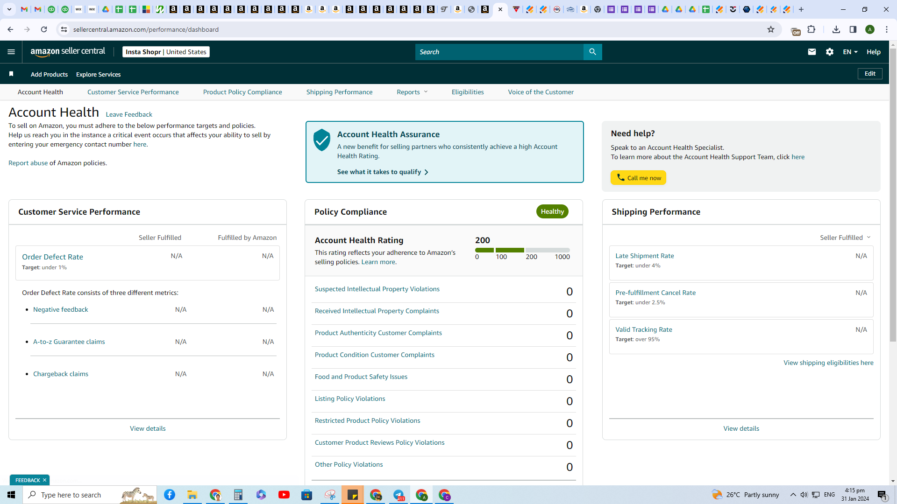The width and height of the screenshot is (897, 504).
Task: Open the tab search dropdown arrow
Action: click(x=9, y=9)
